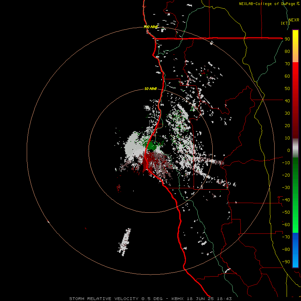Click the positive 30 scale value
The image size is (301, 301).
coord(287,113)
